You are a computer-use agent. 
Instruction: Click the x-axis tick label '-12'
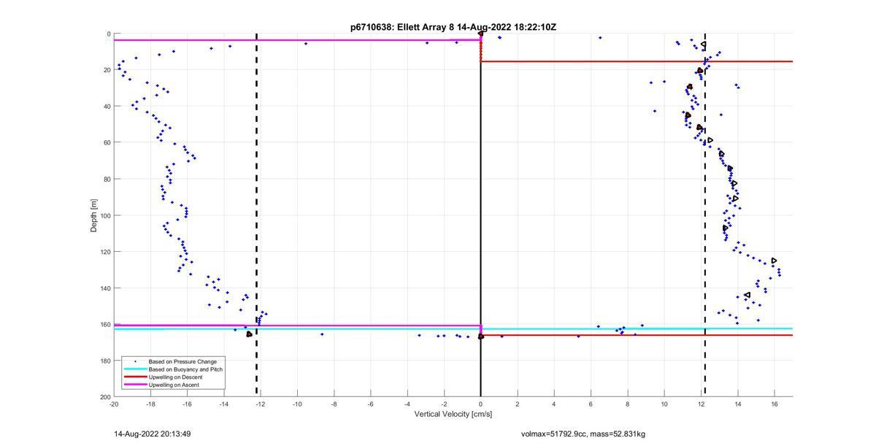[261, 404]
